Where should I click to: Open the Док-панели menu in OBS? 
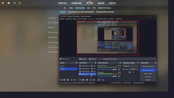tap(82, 19)
